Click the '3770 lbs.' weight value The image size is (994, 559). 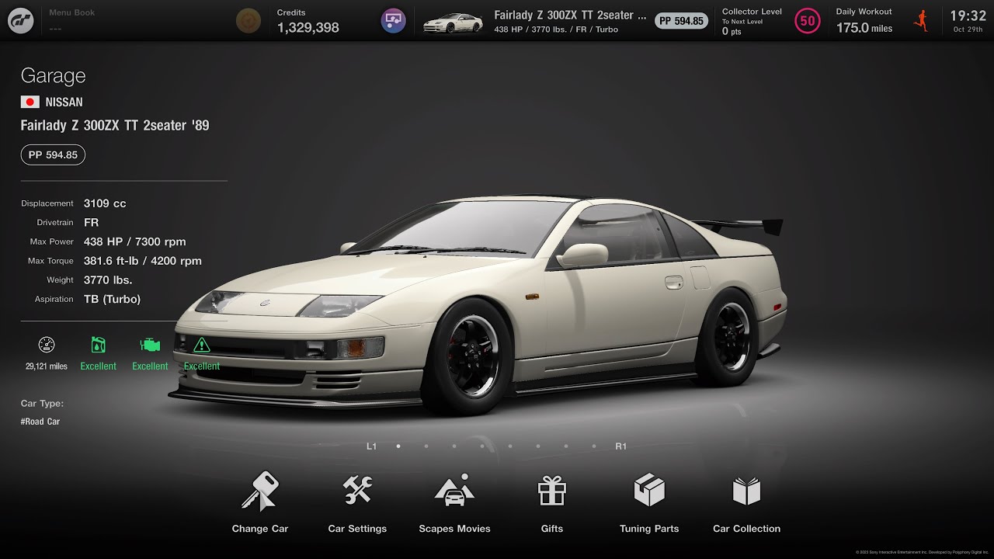click(x=108, y=279)
